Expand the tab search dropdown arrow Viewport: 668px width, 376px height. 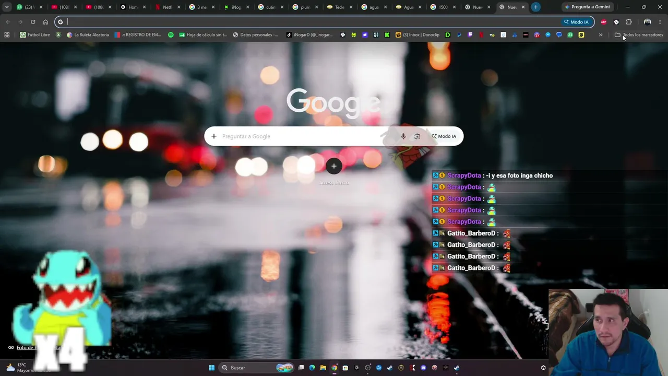(7, 7)
